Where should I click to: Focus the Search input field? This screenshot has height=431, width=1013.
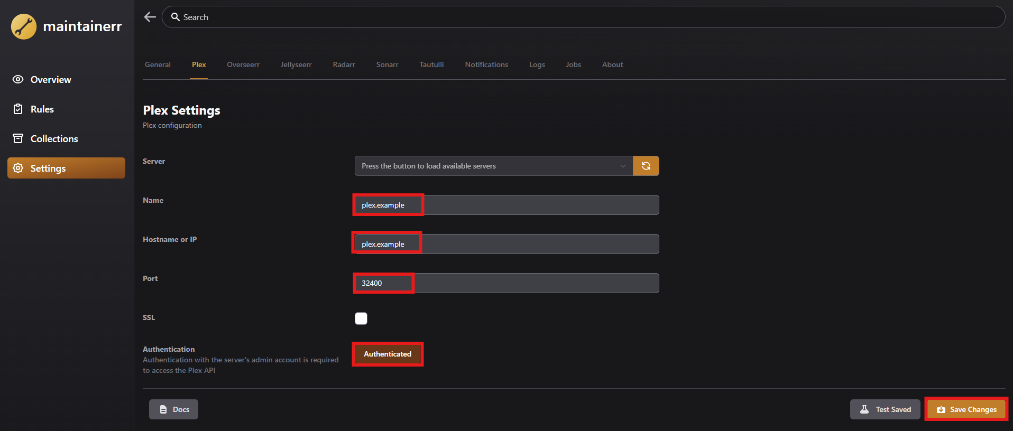583,17
